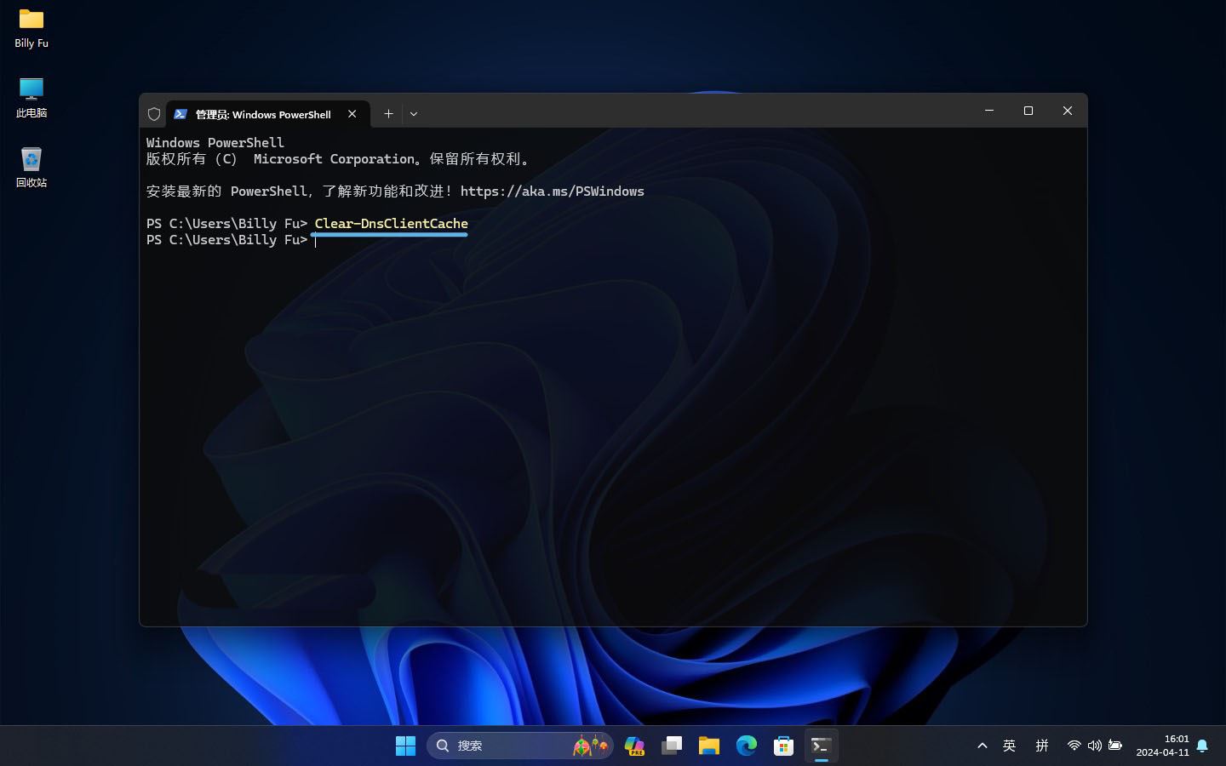Screen dimensions: 1226x766
Task: Open the https://aka.ms/PSWindows link text
Action: 552,191
